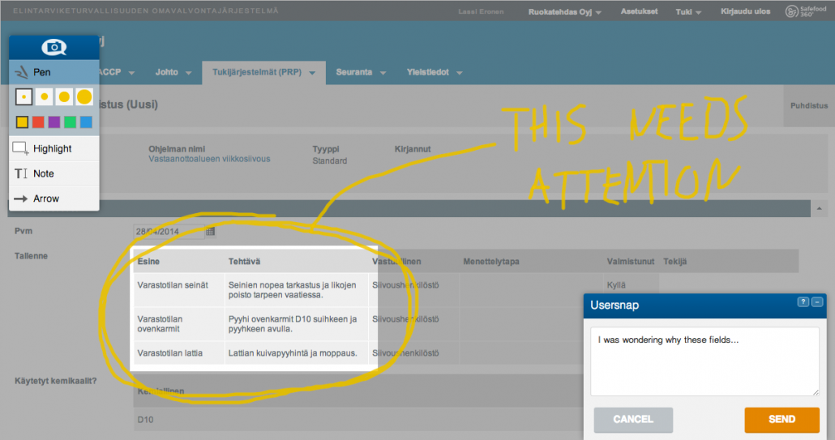
Task: Open the Ruokatehdas Oyj company dropdown
Action: point(564,11)
